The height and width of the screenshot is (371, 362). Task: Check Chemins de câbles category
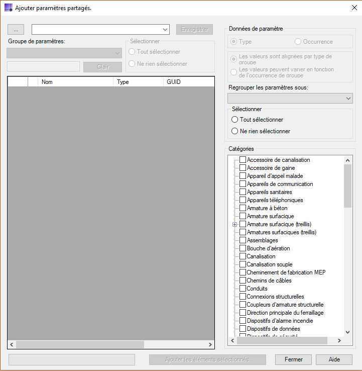(243, 281)
